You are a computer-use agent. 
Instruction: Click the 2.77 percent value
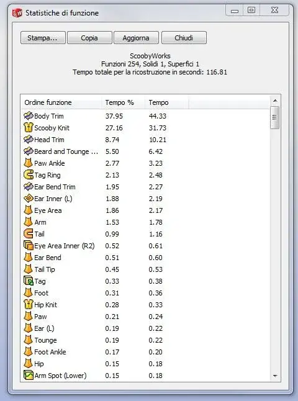(112, 163)
